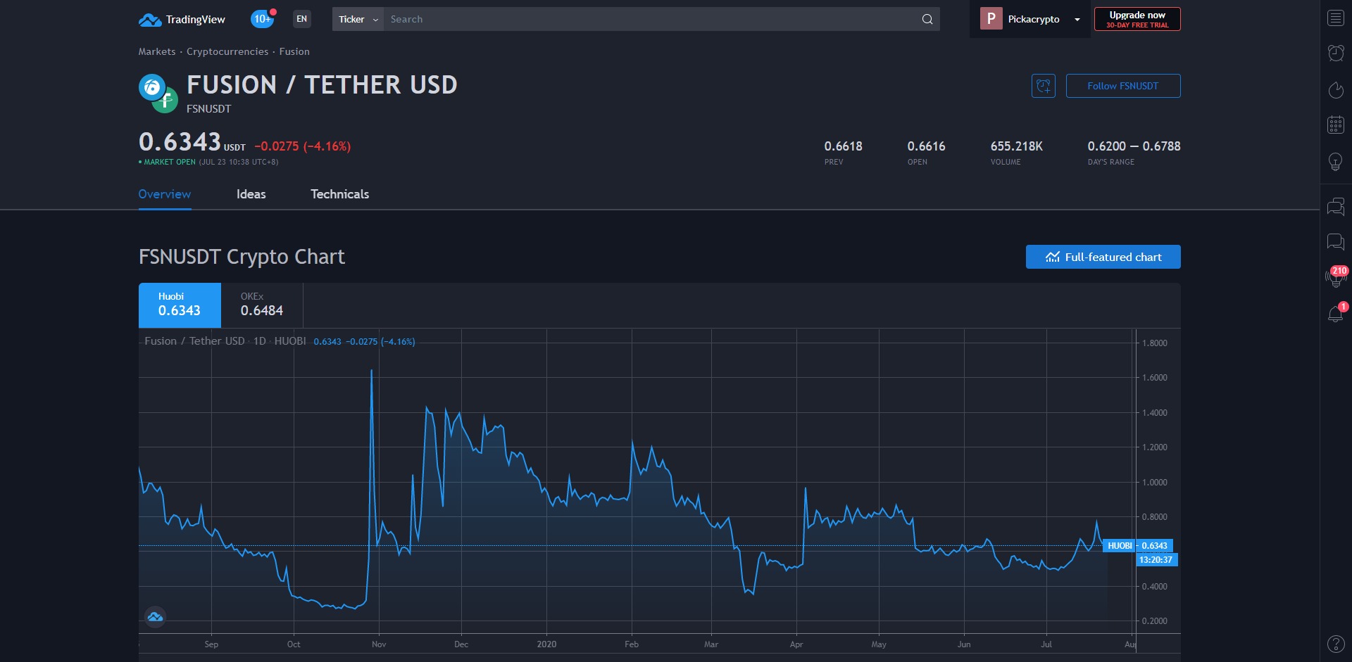Open the Public Chats sidebar icon
The image size is (1352, 662).
click(1336, 207)
